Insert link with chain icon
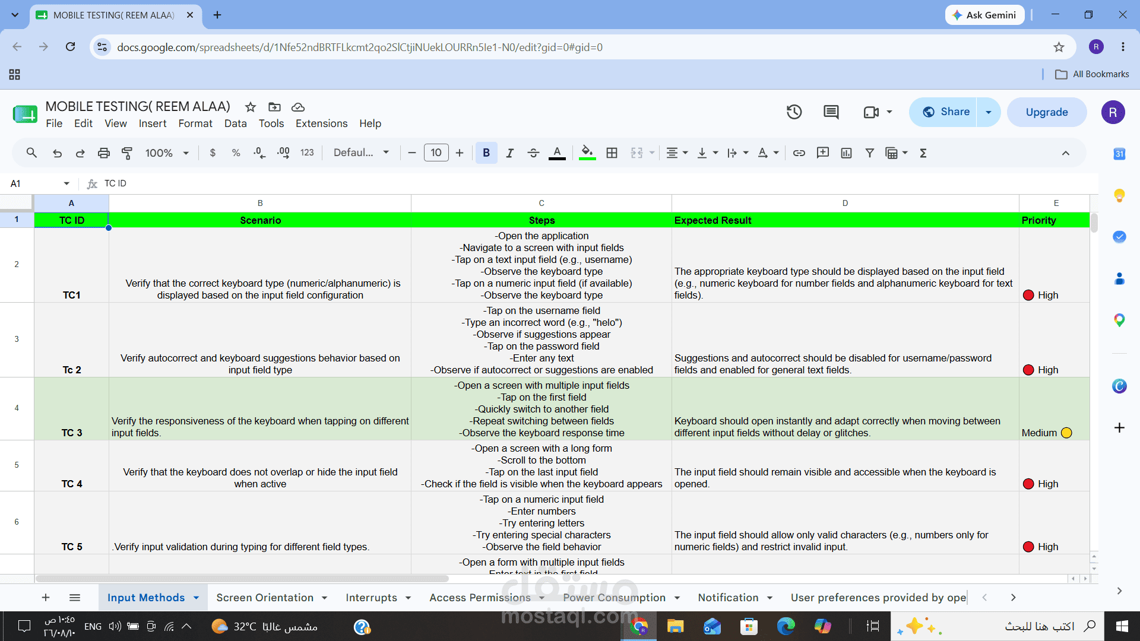 pyautogui.click(x=799, y=153)
